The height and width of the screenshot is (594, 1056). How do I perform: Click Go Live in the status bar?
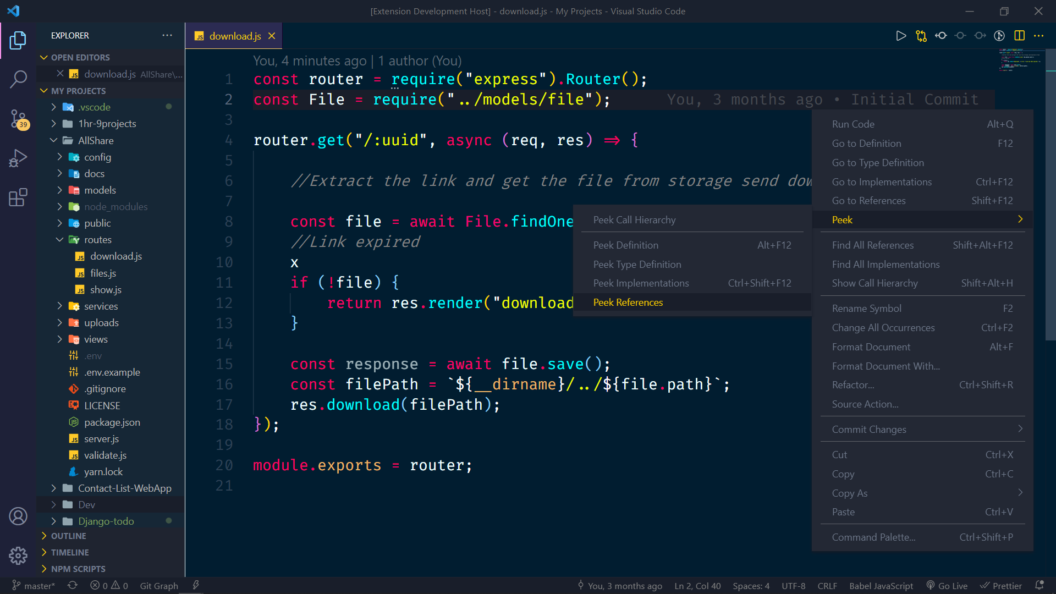tap(947, 586)
